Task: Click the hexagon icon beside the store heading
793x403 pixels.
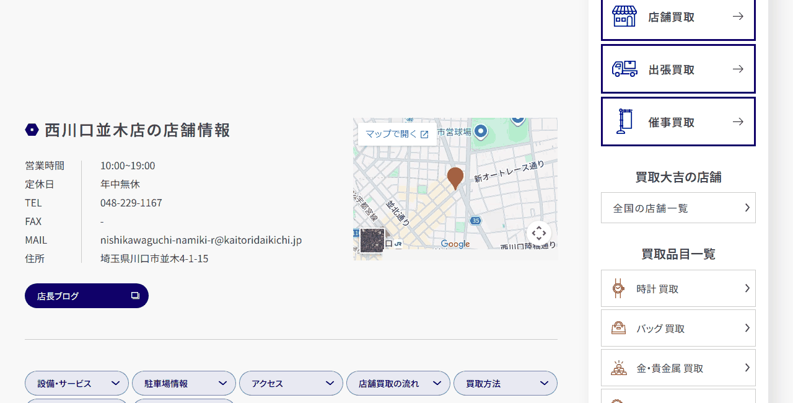Action: point(32,130)
